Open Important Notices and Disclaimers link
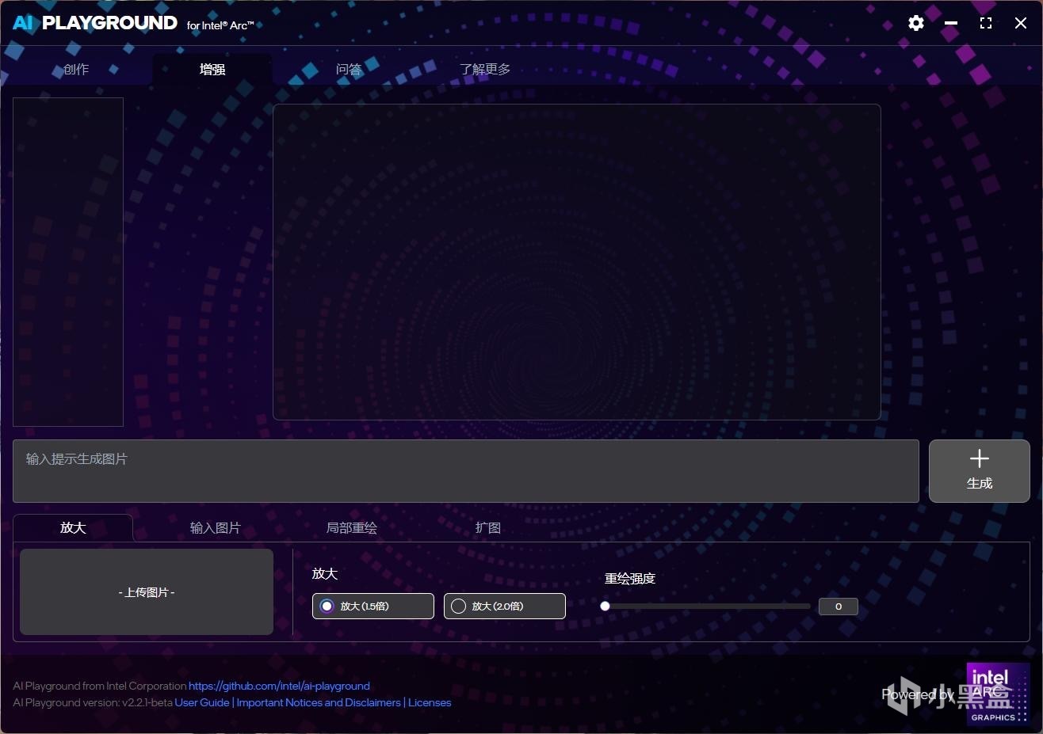This screenshot has height=734, width=1043. coord(319,702)
